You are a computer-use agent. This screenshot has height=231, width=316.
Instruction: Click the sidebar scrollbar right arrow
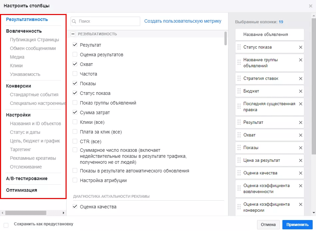(x=64, y=213)
